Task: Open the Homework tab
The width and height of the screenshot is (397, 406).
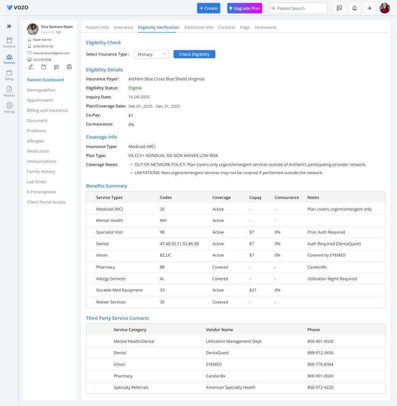Action: pos(266,27)
